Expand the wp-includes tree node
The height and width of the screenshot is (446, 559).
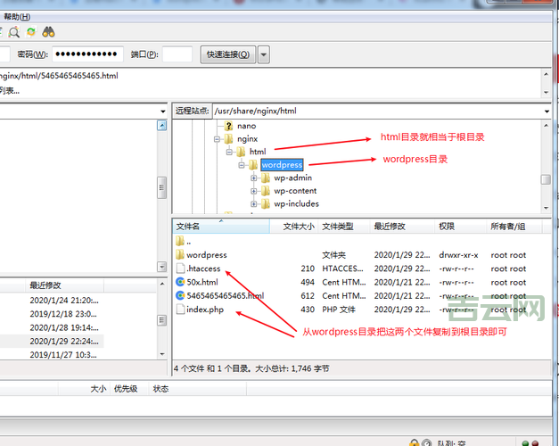253,204
